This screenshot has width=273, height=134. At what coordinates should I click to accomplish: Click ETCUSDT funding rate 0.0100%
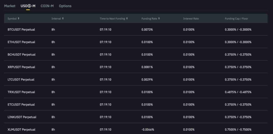coord(147,105)
